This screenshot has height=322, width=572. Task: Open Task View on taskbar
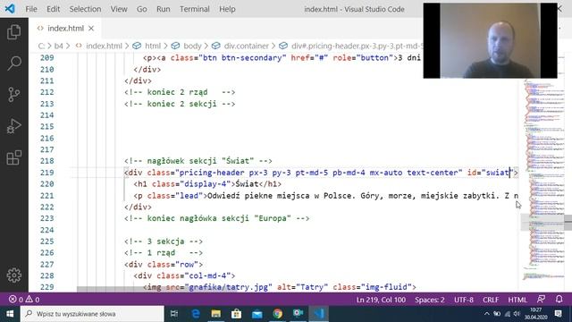(x=174, y=314)
